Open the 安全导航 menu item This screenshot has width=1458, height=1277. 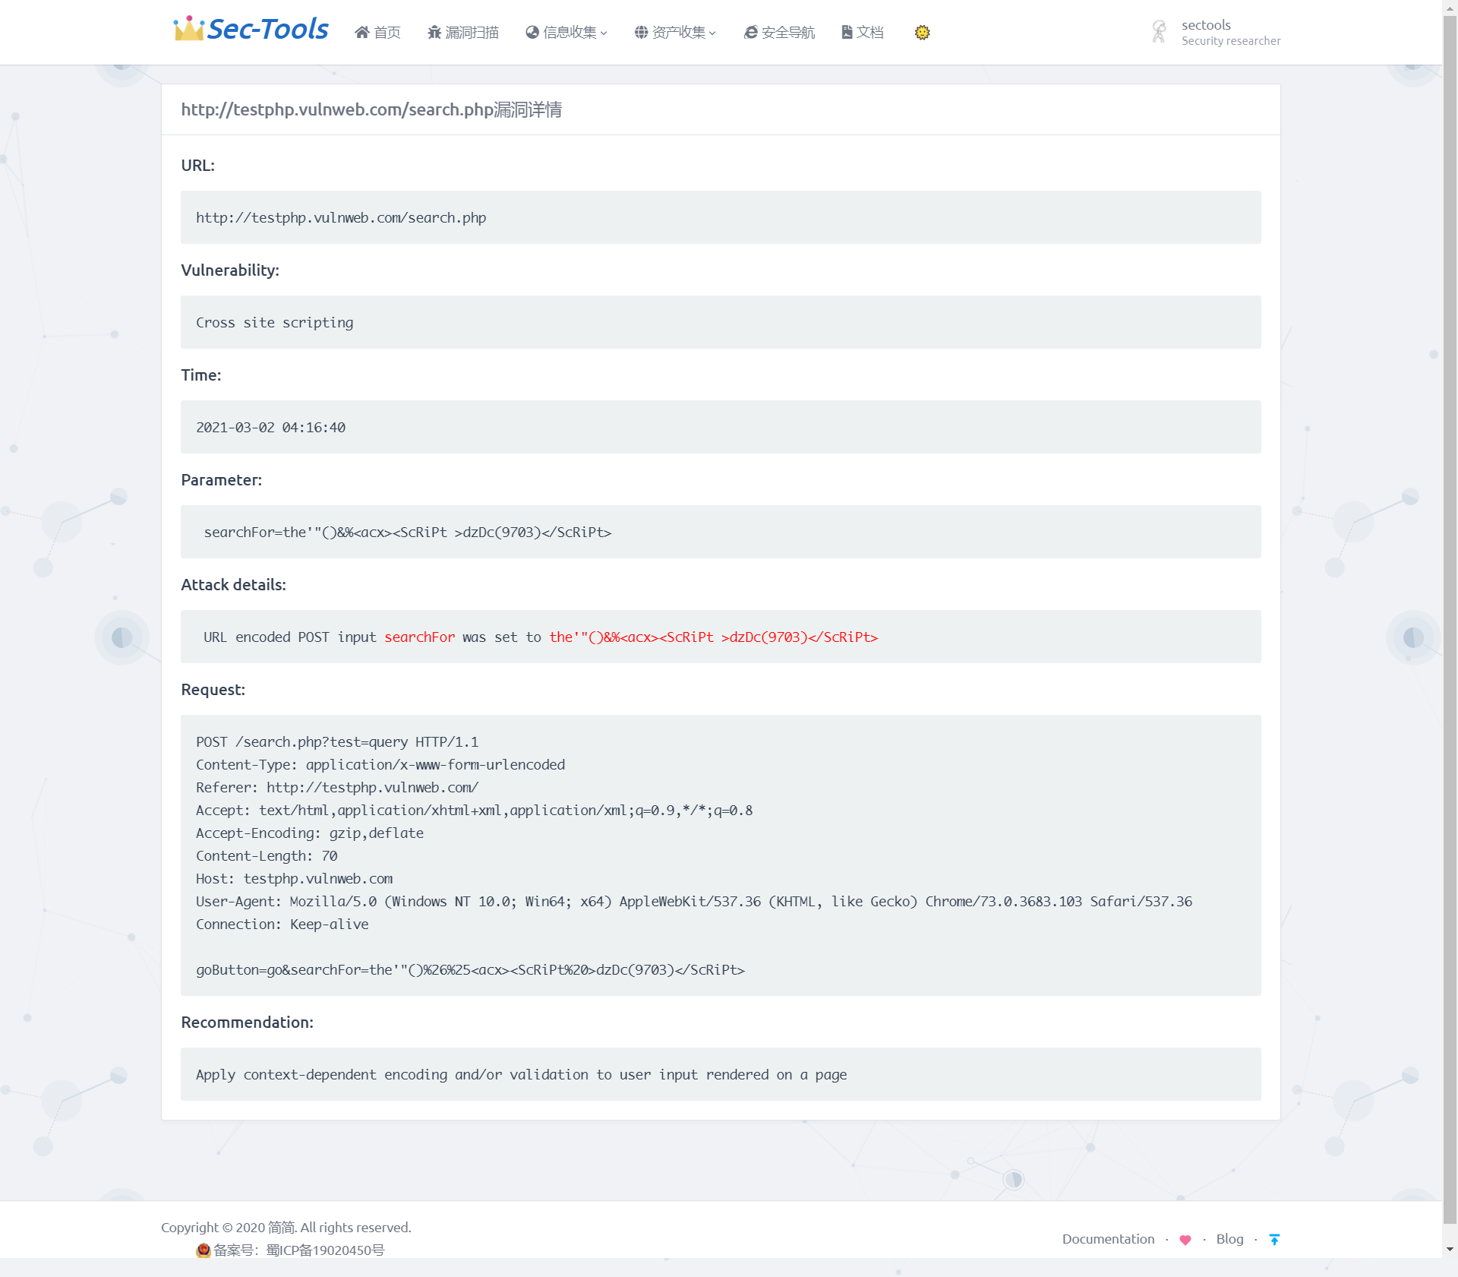(x=778, y=32)
